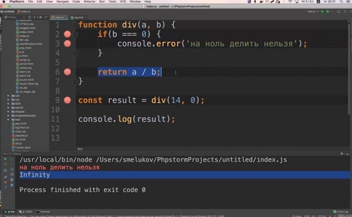
Task: Select script.js in the Project tree
Action: [x=23, y=60]
